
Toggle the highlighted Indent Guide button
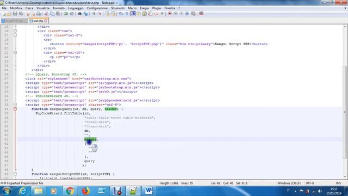point(133,14)
